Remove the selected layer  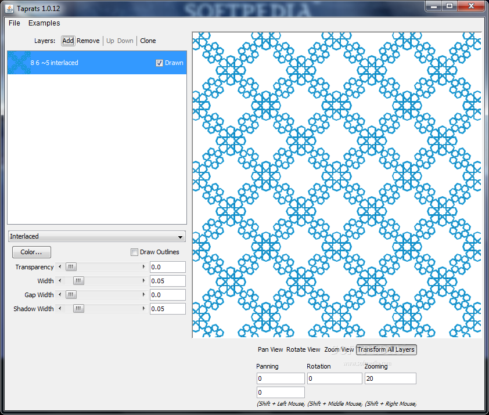click(88, 41)
